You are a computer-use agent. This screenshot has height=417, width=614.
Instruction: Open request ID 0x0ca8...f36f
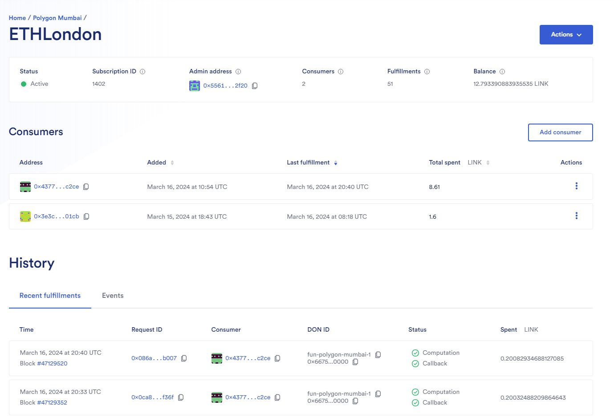(152, 397)
